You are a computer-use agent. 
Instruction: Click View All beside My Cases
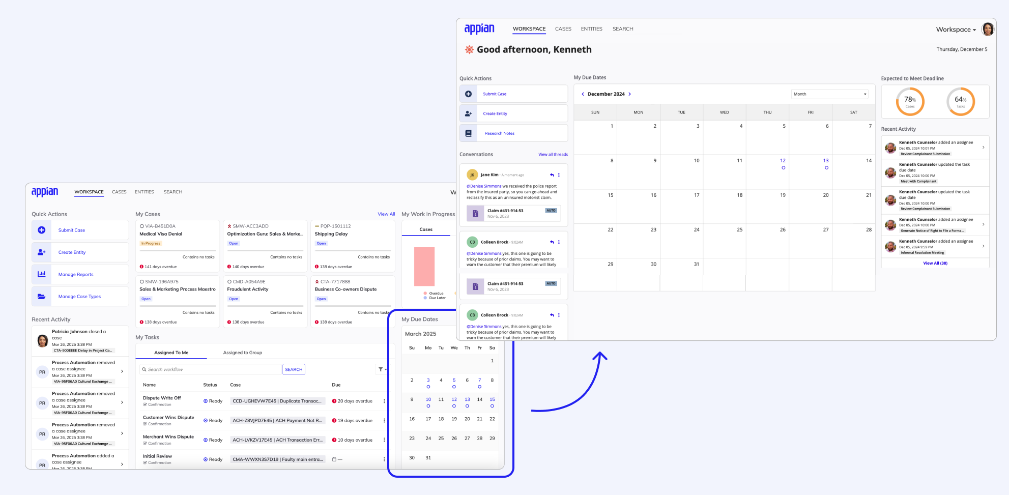(x=386, y=214)
